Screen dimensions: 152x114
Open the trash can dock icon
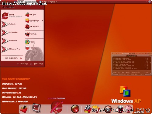pyautogui.click(x=120, y=109)
